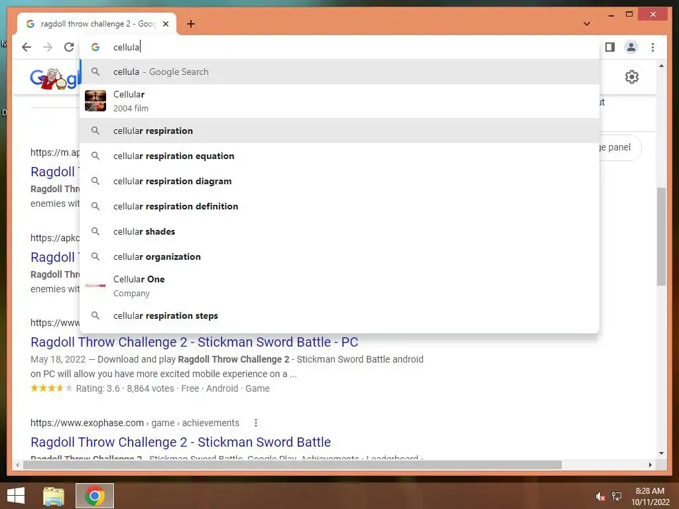Open Chrome's three-dot menu
Viewport: 679px width, 509px height.
coord(652,47)
